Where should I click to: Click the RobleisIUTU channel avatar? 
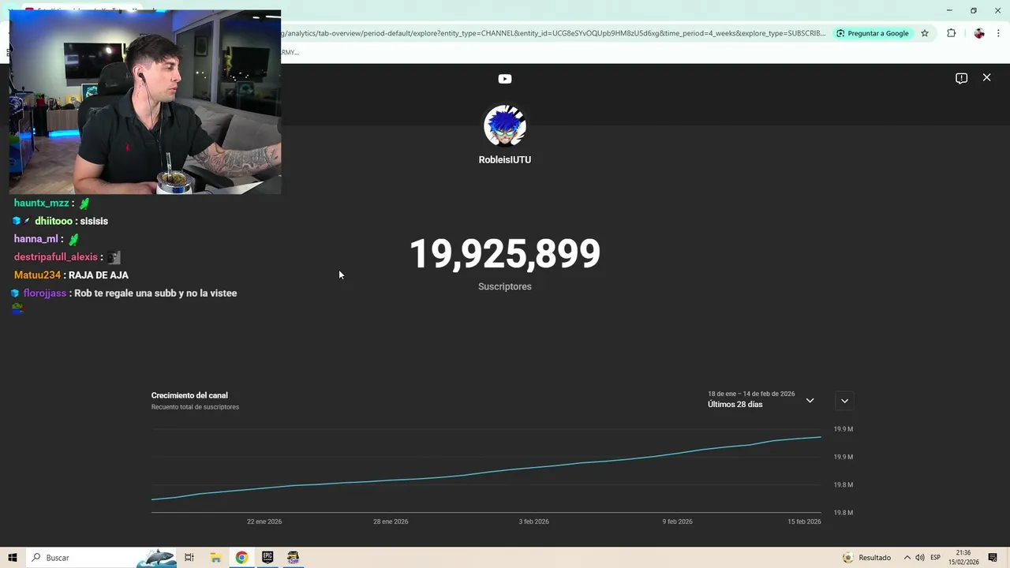pos(505,126)
